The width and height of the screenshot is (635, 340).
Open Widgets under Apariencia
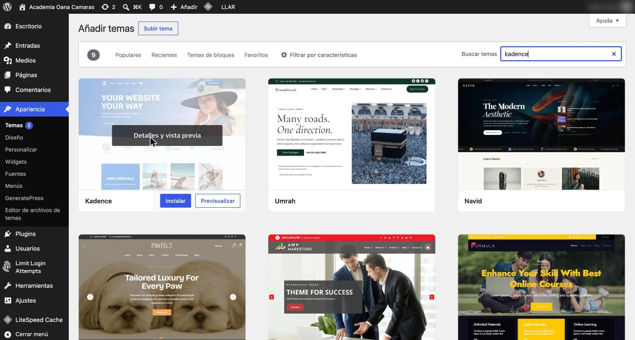tap(16, 162)
